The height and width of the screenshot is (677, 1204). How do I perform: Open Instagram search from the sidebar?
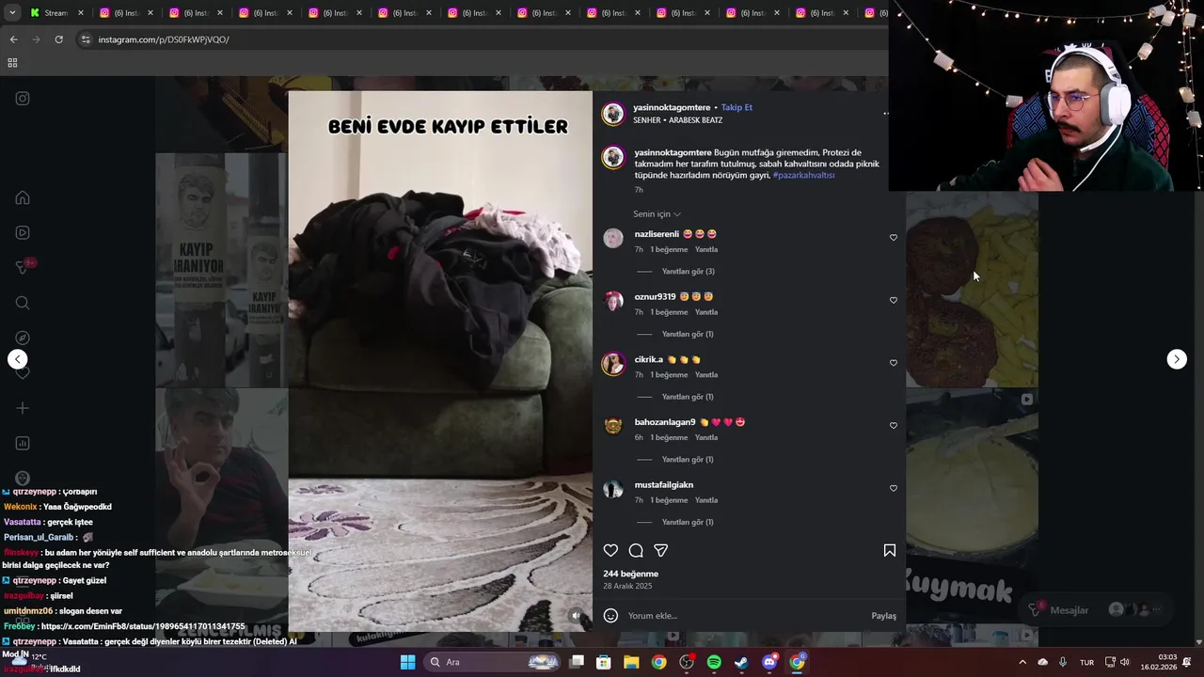pos(23,303)
